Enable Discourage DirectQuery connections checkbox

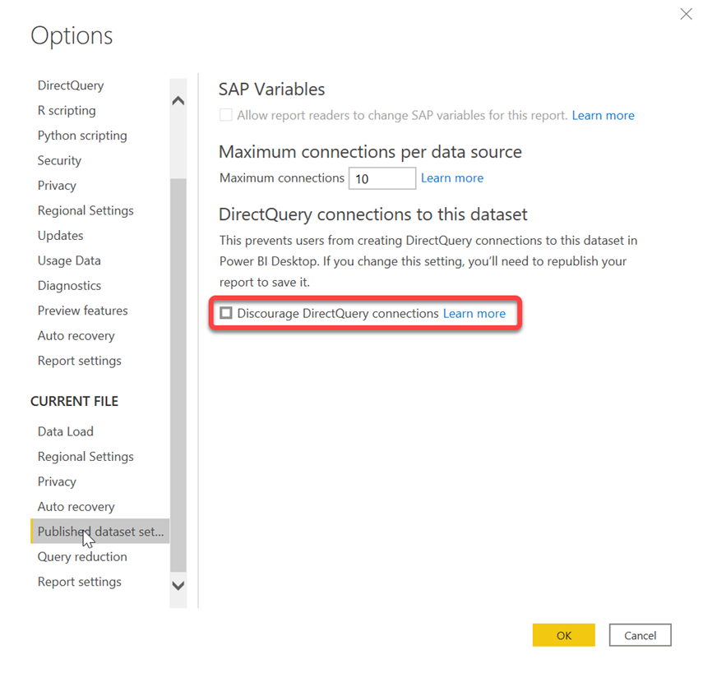click(226, 313)
